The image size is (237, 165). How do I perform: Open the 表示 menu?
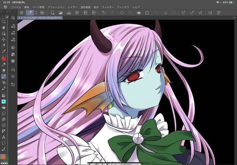coord(96,7)
